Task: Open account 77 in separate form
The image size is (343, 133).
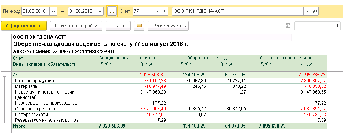Action: (x=165, y=11)
